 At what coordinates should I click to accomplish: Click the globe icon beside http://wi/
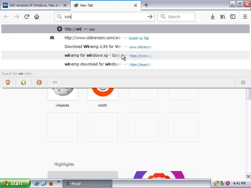point(60,29)
